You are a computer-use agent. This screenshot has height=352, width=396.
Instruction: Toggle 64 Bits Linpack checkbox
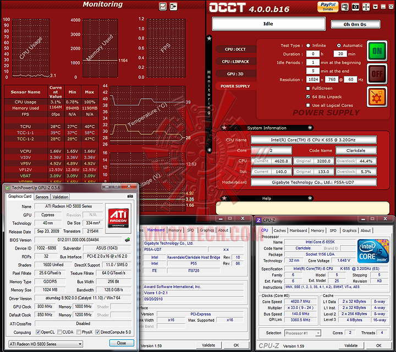[x=308, y=96]
